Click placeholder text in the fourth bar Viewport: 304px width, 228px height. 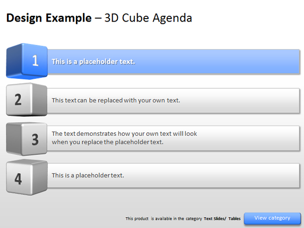pos(88,176)
